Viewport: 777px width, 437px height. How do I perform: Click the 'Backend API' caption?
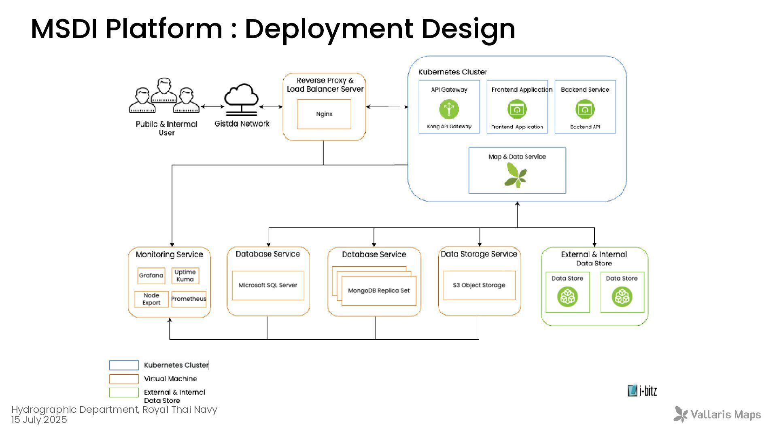click(585, 127)
